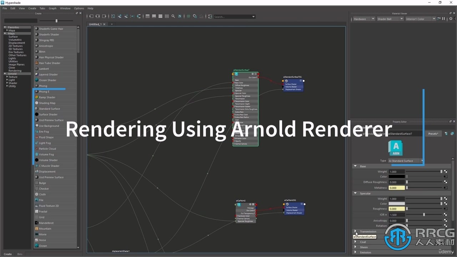457x257 pixels.
Task: Open the File menu
Action: [5, 8]
